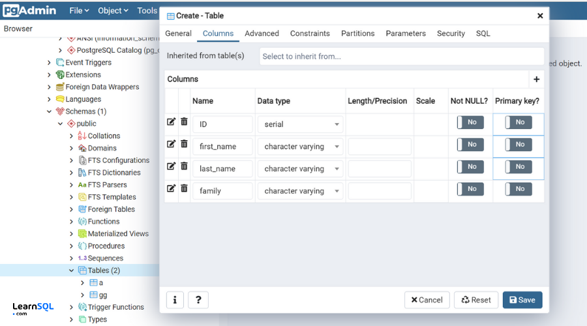Toggle Primary key for the ID column

tap(519, 123)
